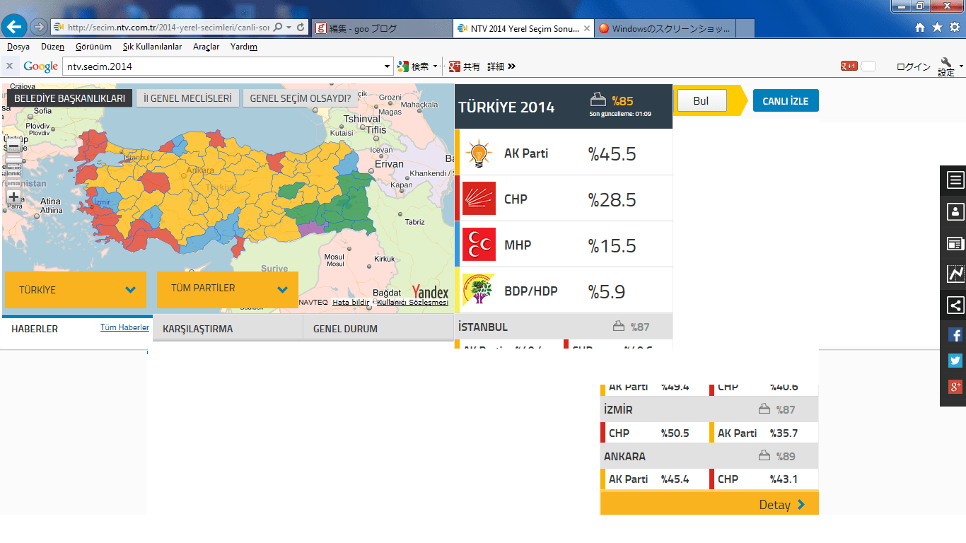
Task: Close the Google toolbar with the X
Action: [9, 66]
